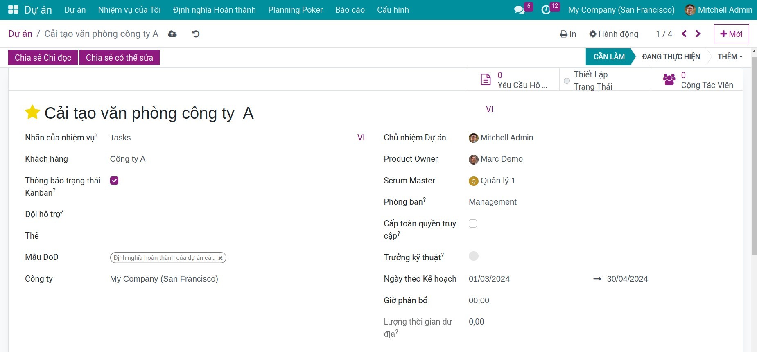
Task: Click the Yêu Cầu Hỗ document icon
Action: tap(486, 79)
